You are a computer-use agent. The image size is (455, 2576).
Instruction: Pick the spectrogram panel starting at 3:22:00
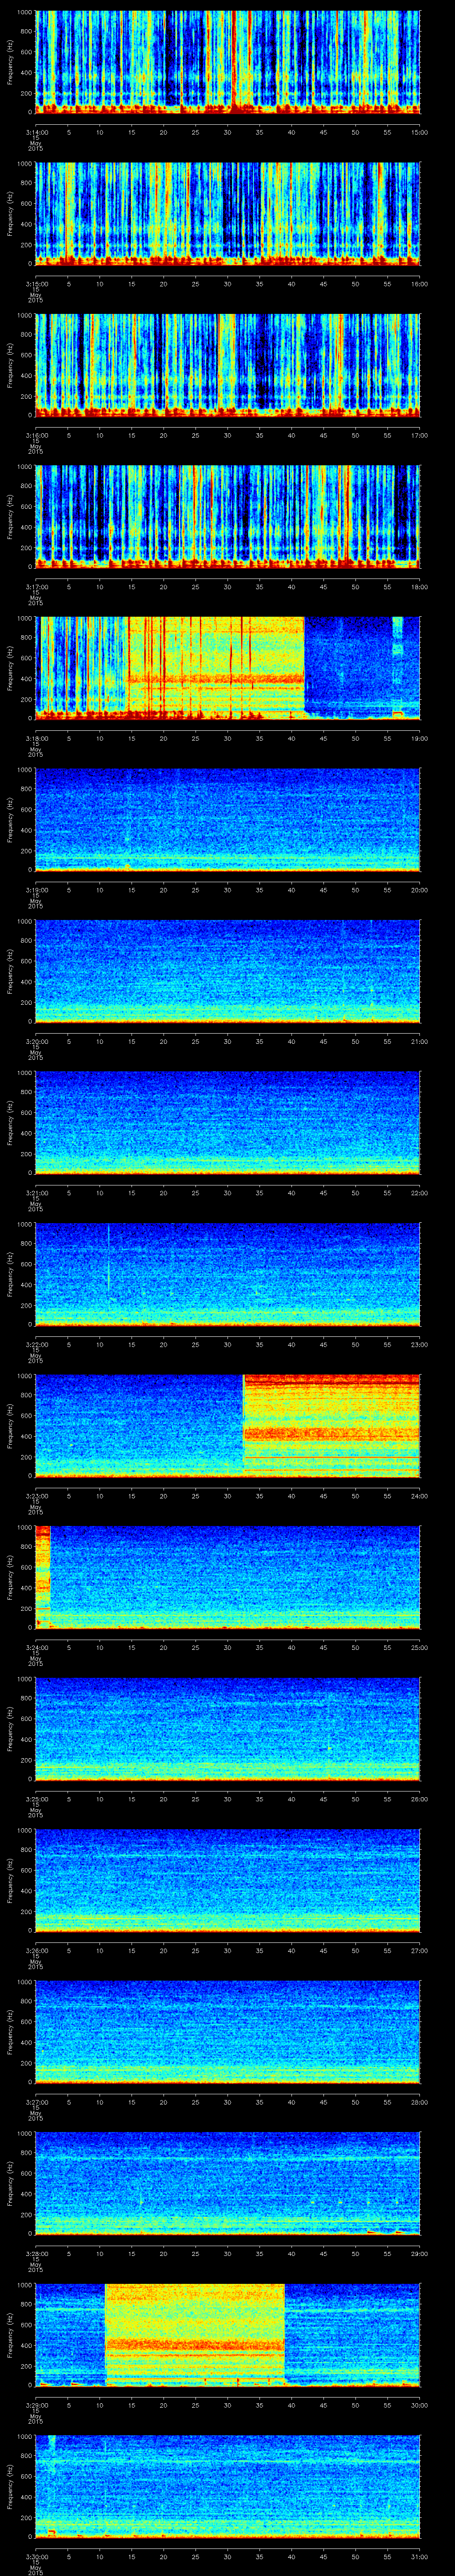click(228, 1274)
